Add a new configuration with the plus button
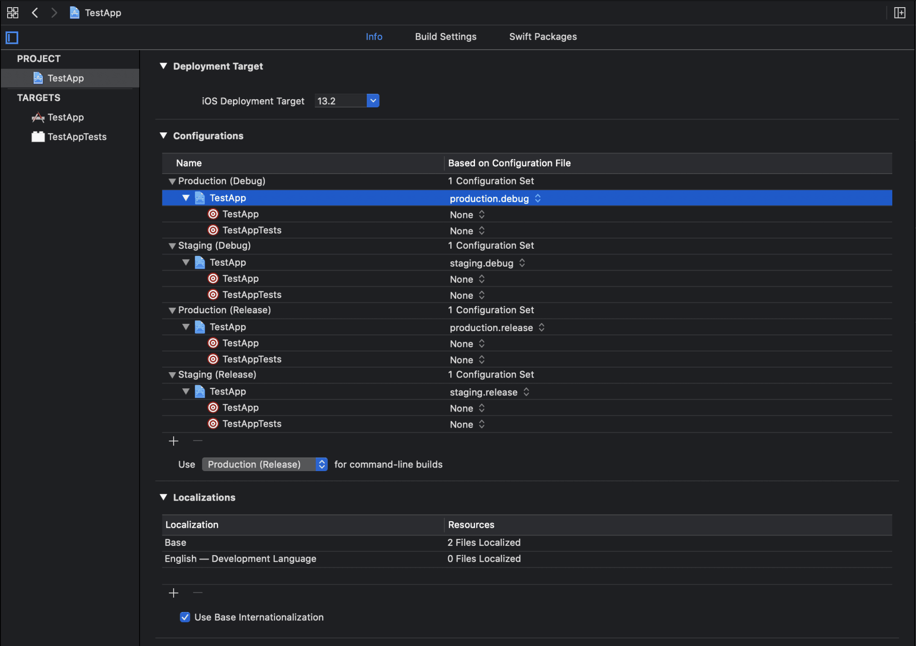 click(x=173, y=441)
